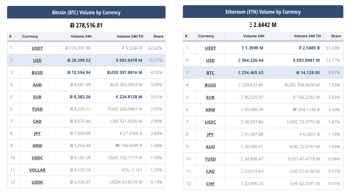
Task: Select the 51.43% share cell
Action: [x=333, y=48]
